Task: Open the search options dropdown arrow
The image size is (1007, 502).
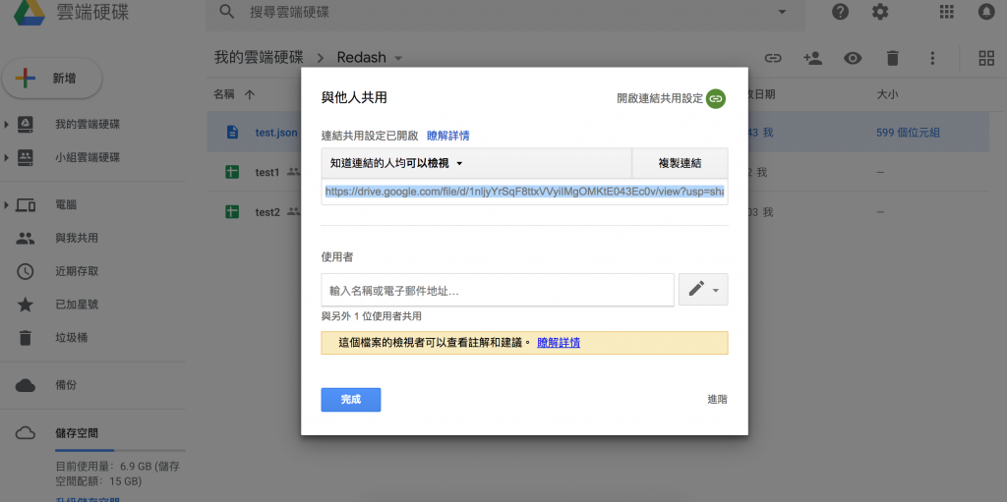Action: coord(782,12)
